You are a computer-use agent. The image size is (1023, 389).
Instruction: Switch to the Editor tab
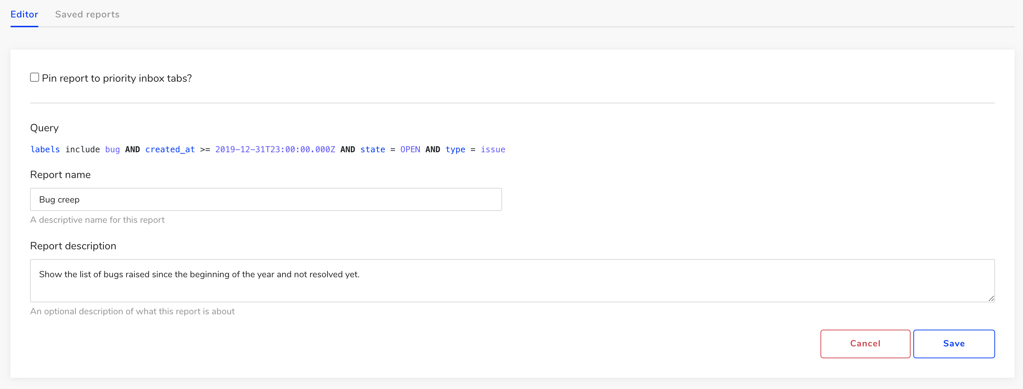(24, 14)
